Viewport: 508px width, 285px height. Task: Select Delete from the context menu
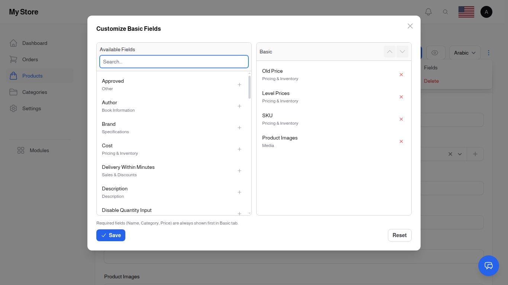pyautogui.click(x=431, y=81)
